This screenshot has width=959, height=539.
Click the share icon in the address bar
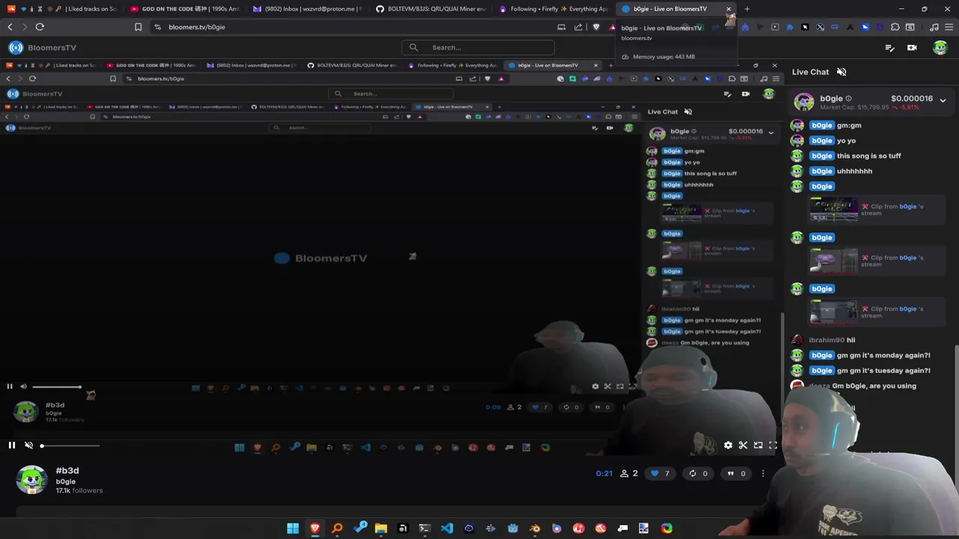coord(578,27)
